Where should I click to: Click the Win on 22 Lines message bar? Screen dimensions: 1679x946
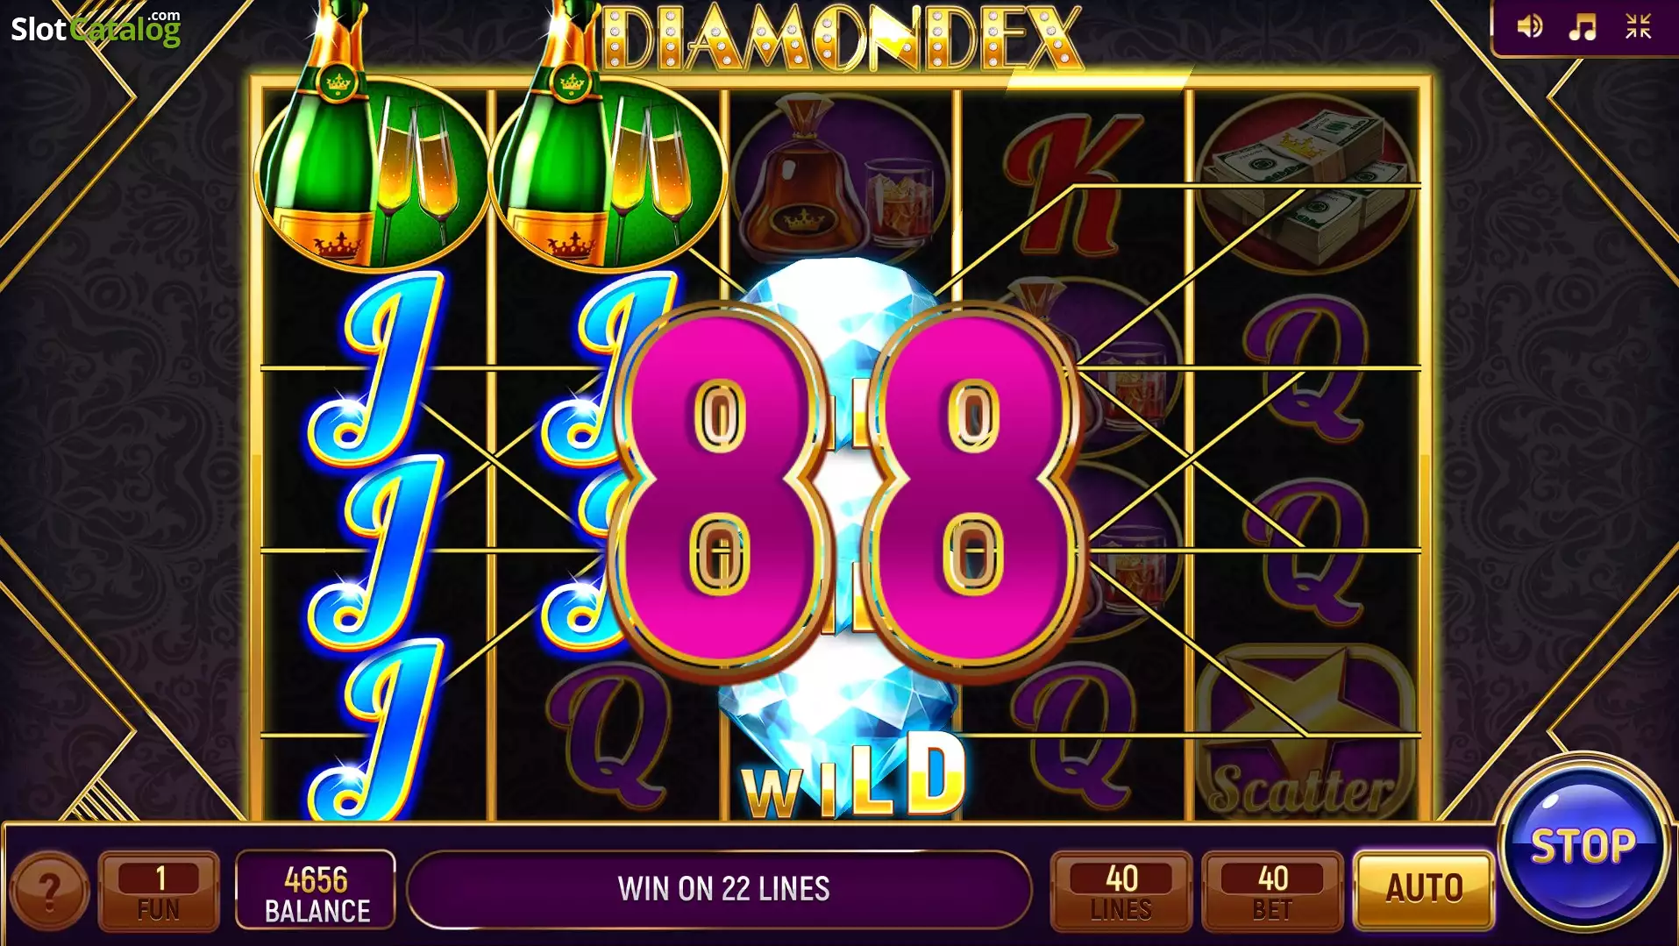[721, 889]
